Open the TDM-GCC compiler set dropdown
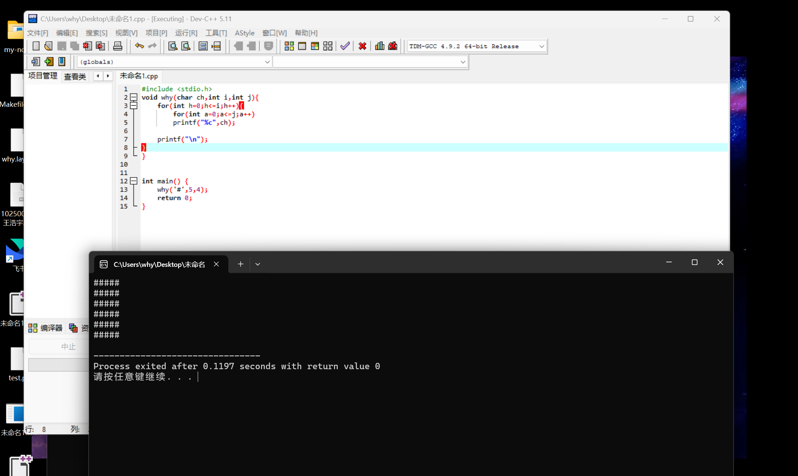This screenshot has width=798, height=476. click(541, 47)
